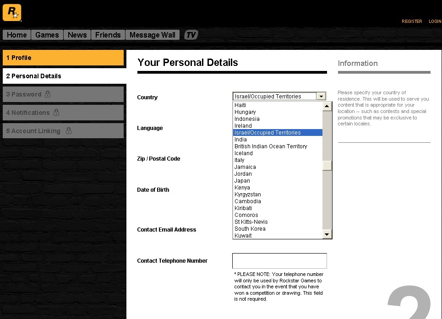This screenshot has width=442, height=319.
Task: Click the Rockstar Games logo
Action: (x=12, y=12)
